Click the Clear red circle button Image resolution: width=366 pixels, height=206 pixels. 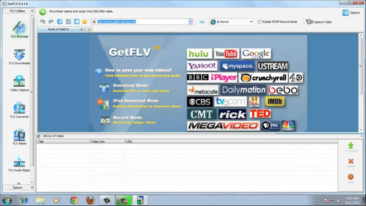pos(351,178)
